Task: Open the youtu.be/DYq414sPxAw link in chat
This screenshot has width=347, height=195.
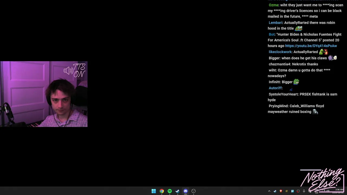Action: click(x=311, y=46)
